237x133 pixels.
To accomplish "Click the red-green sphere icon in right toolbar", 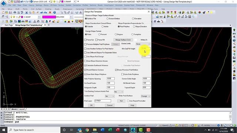I will click(200, 13).
